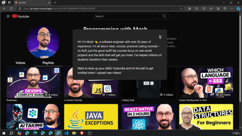Open the Windows Start menu

point(4,133)
